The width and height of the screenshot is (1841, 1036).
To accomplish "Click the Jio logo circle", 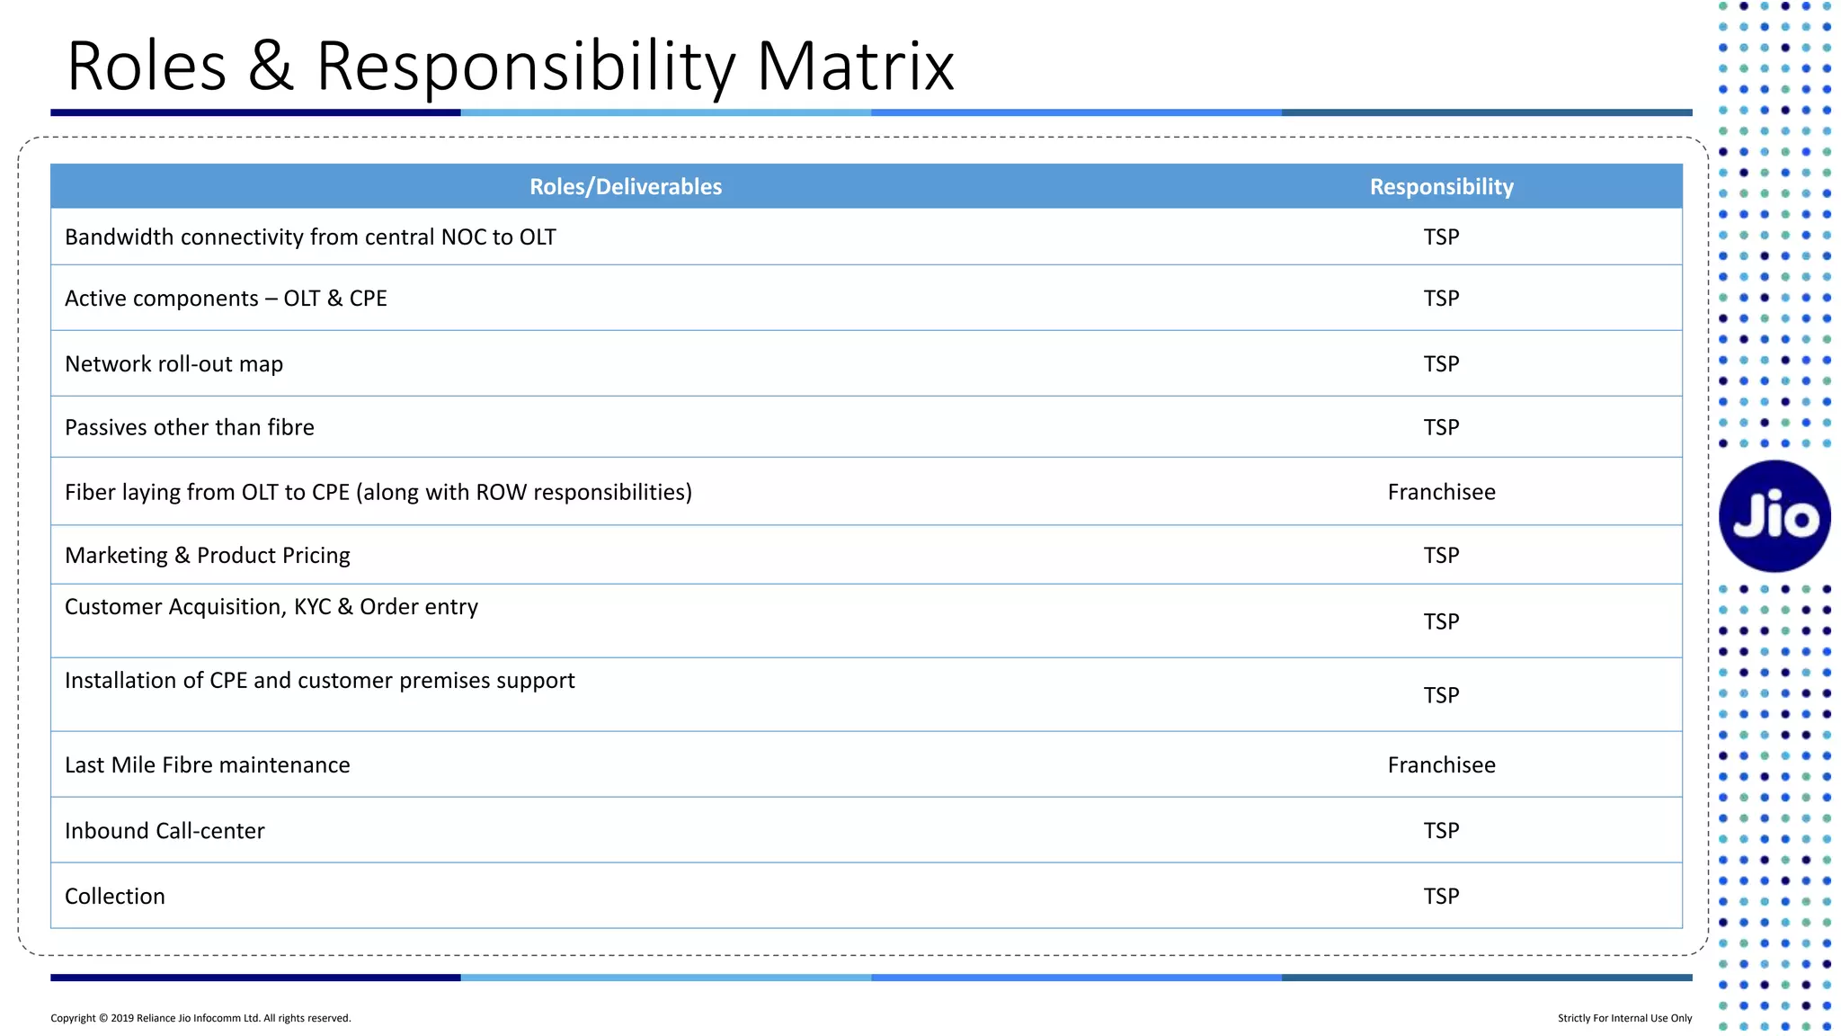I will click(x=1774, y=516).
